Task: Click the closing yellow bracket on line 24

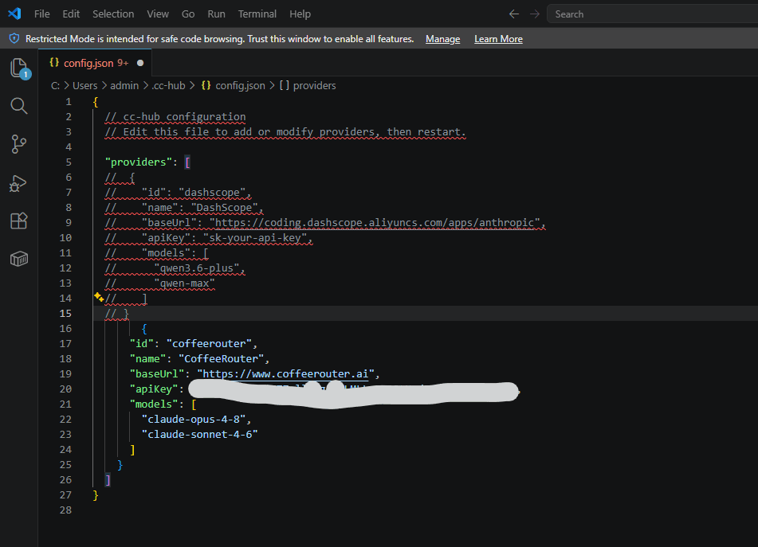Action: coord(132,450)
